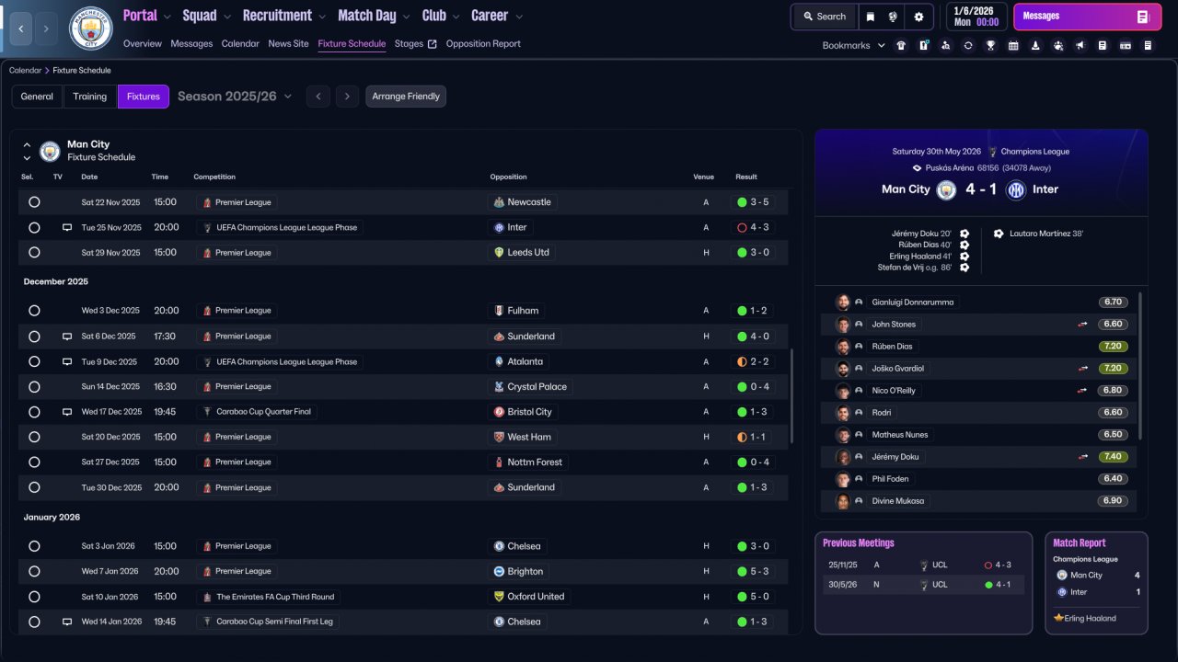Click the megaphone icon in the bookmarks bar
Screen dimensions: 1178x662
pyautogui.click(x=1080, y=45)
